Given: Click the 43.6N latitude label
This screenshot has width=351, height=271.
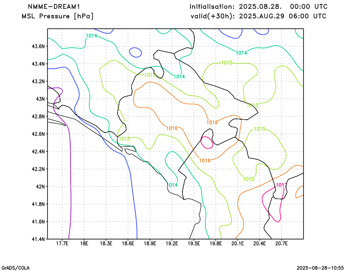Looking at the screenshot, I should tap(38, 46).
